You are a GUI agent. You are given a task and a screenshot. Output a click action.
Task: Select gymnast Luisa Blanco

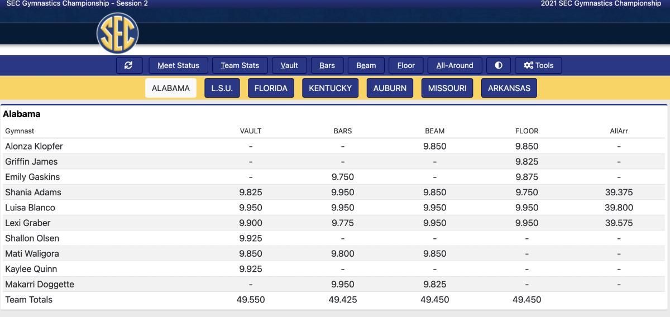(30, 208)
